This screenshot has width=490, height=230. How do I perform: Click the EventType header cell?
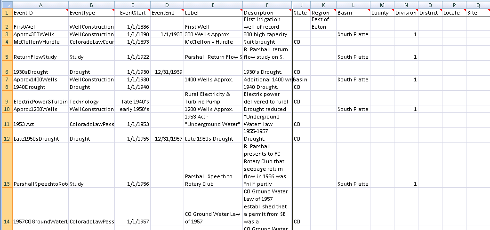(x=91, y=13)
